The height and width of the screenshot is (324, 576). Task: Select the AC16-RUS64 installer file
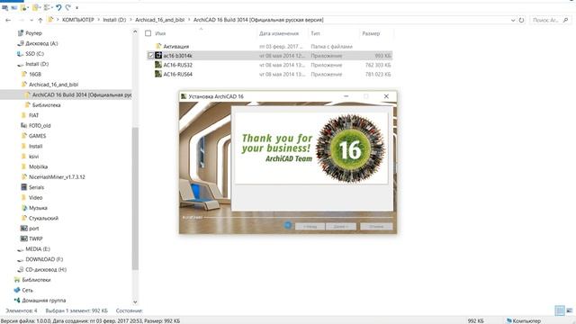click(x=178, y=74)
